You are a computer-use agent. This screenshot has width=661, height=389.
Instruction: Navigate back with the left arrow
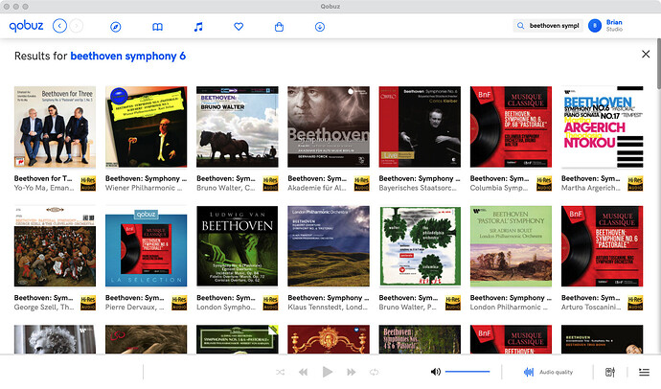[x=60, y=27]
